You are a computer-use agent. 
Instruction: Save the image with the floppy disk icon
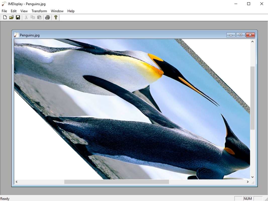tap(18, 17)
